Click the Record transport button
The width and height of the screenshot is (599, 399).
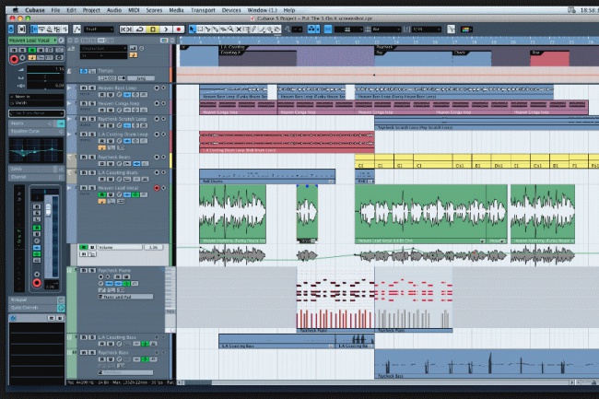coord(179,29)
